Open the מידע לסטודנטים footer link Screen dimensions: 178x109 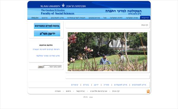(x=139, y=85)
